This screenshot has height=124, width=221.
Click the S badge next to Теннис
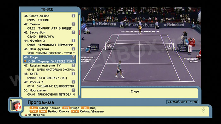[73, 24]
